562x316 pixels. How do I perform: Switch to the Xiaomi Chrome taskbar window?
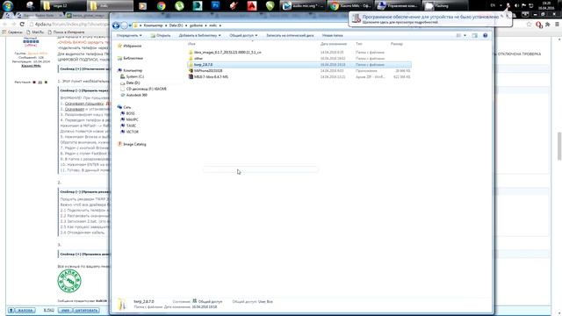tap(351, 6)
